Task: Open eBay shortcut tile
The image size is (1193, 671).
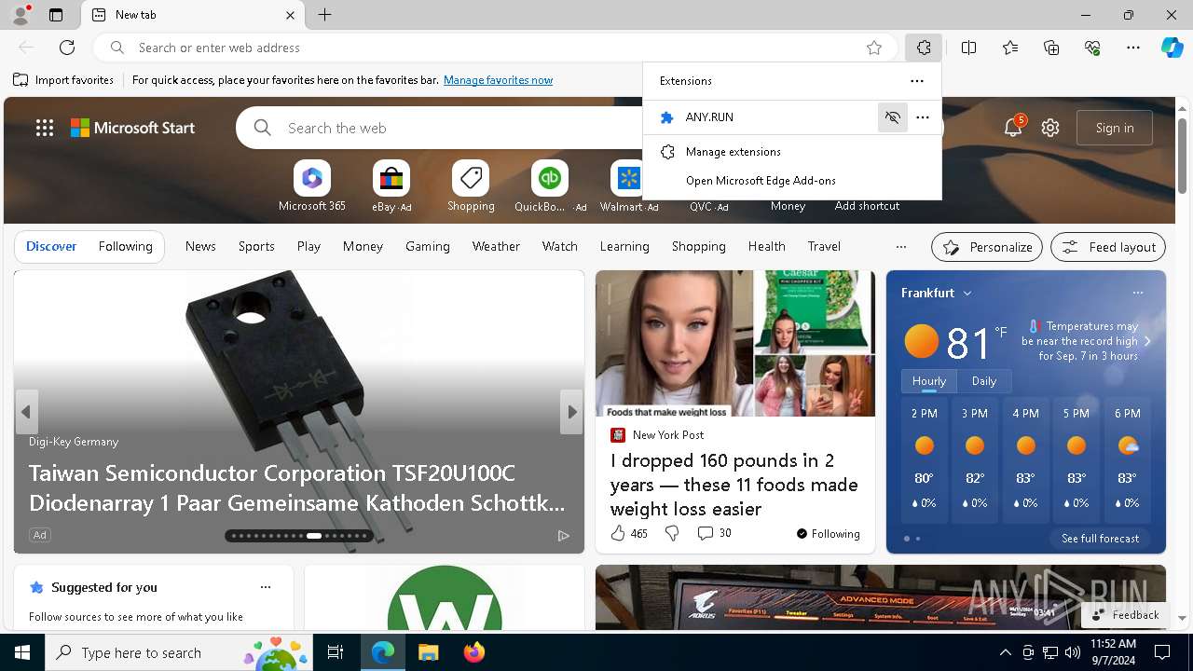Action: (x=391, y=185)
